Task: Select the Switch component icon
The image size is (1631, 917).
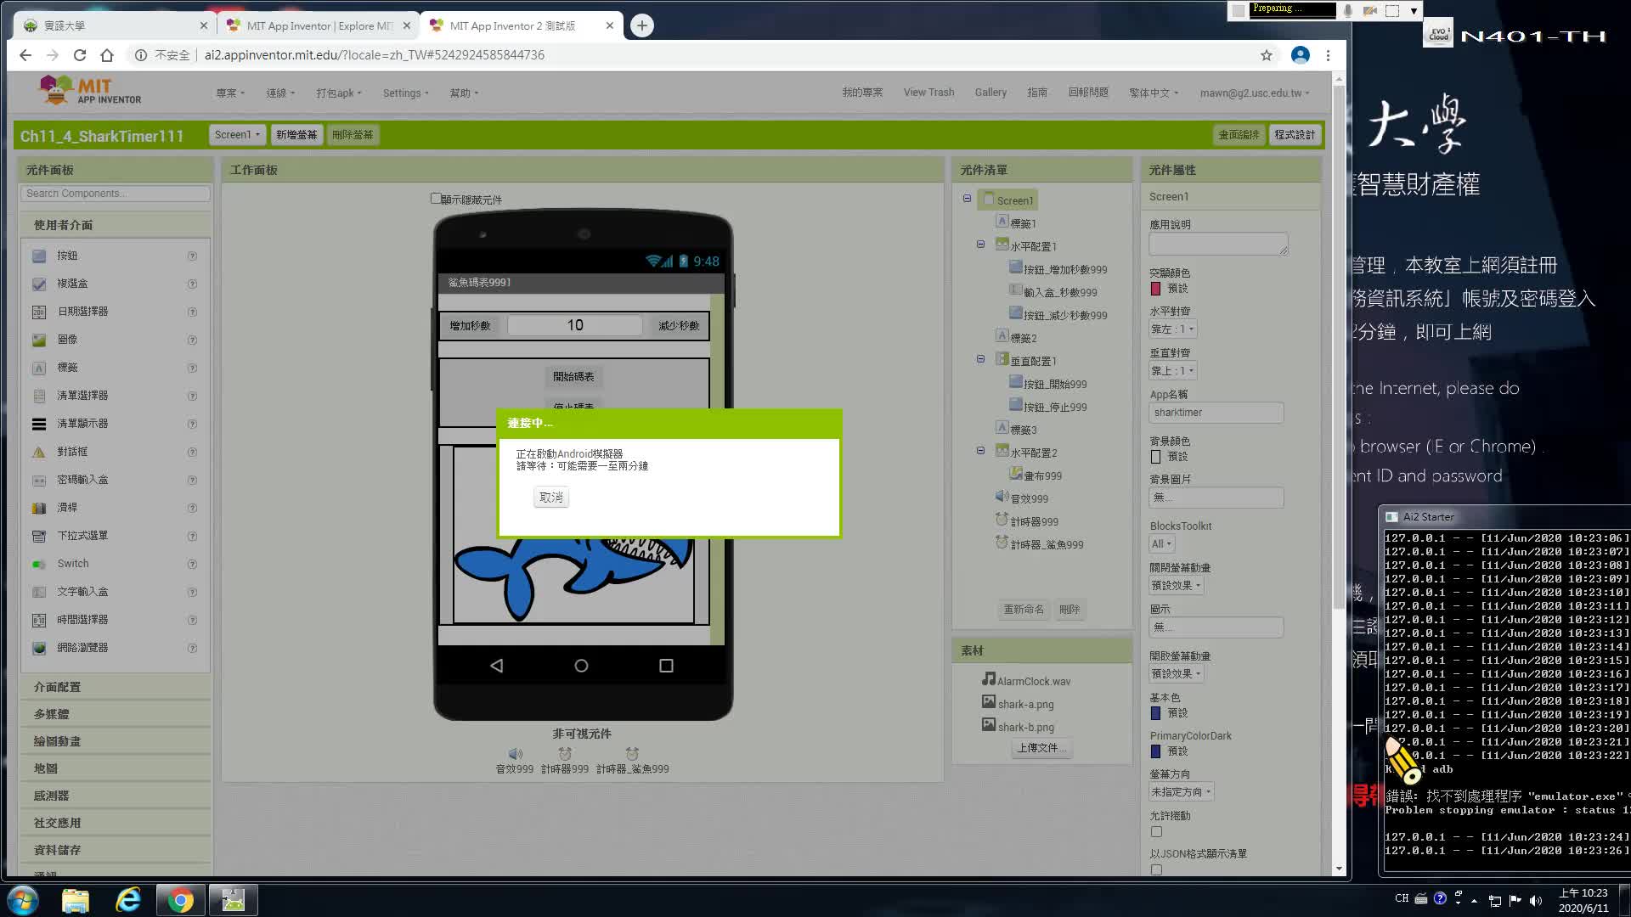Action: [39, 564]
